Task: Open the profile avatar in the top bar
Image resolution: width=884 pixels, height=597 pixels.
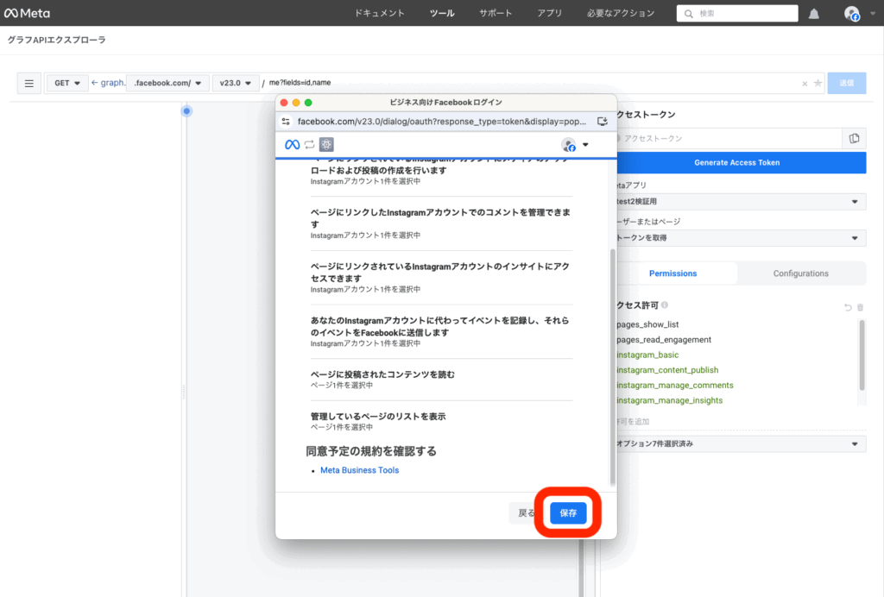Action: [851, 14]
